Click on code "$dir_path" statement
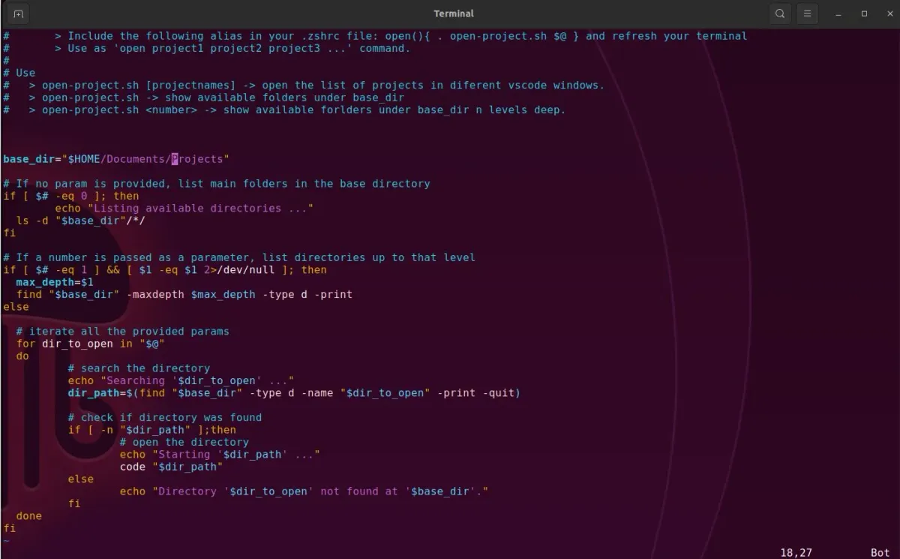This screenshot has width=900, height=559. pos(166,466)
